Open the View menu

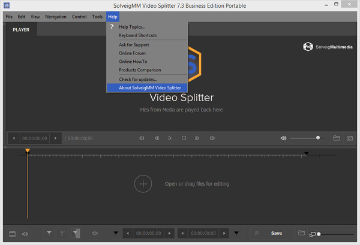pyautogui.click(x=35, y=17)
